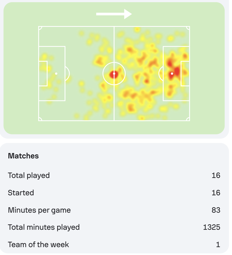Click the center spot on the pitch
This screenshot has height=255, width=232.
(x=114, y=74)
